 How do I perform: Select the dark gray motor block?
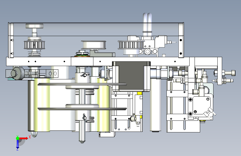click(131, 76)
